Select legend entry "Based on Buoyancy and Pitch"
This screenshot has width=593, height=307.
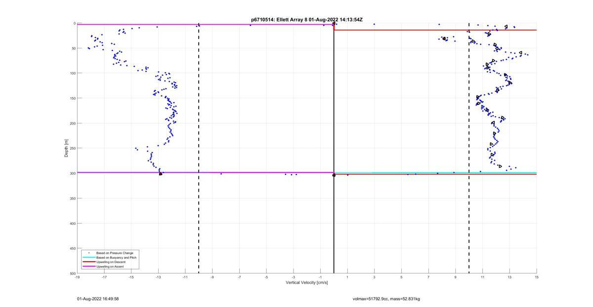coord(117,258)
